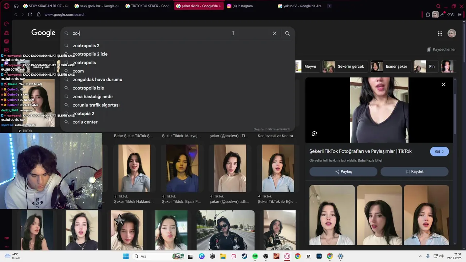Close the image preview panel
The width and height of the screenshot is (466, 262).
pos(443,84)
